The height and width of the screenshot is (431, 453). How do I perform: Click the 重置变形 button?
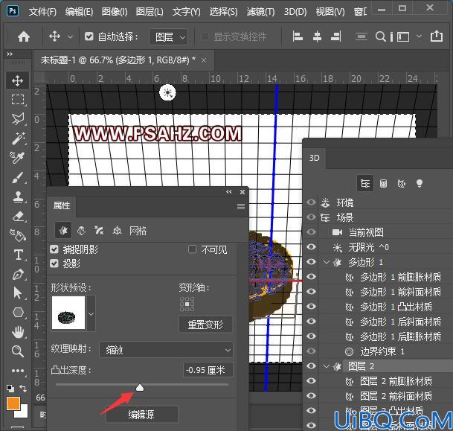[x=205, y=325]
